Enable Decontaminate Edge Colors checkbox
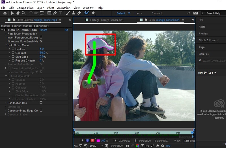 41,110
